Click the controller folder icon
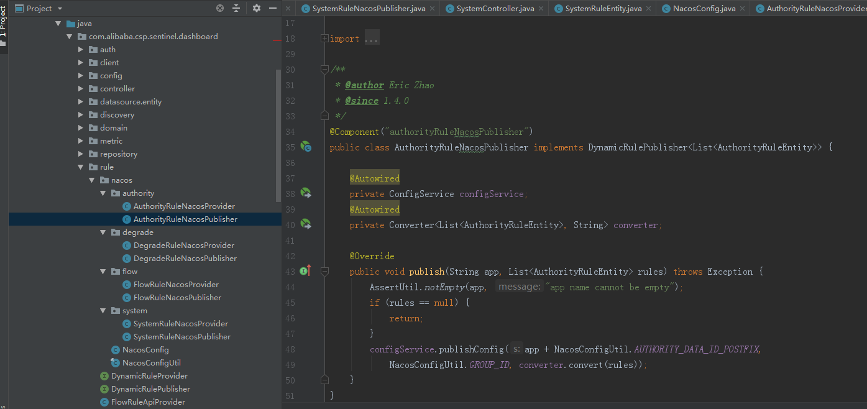The image size is (867, 409). [93, 89]
